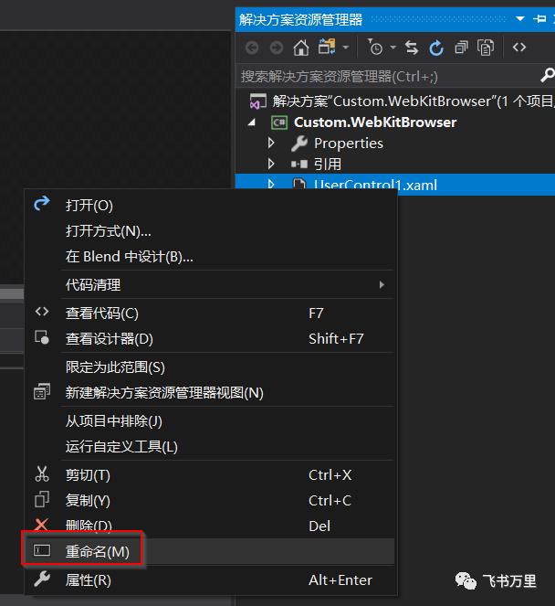This screenshot has height=606, width=555.
Task: Click the search magnifier icon
Action: coord(548,75)
